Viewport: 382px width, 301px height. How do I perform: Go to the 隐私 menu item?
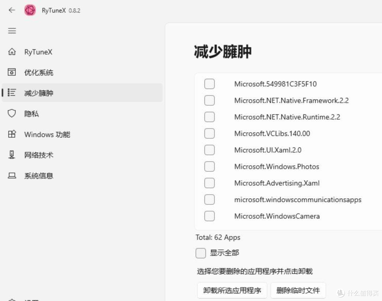pyautogui.click(x=82, y=113)
